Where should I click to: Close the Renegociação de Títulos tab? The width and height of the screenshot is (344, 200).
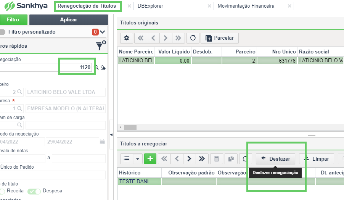pos(129,6)
